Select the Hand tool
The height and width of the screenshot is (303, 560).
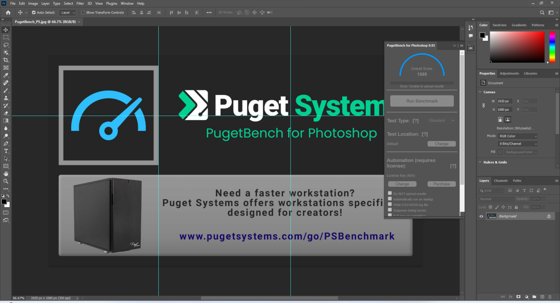[6, 173]
